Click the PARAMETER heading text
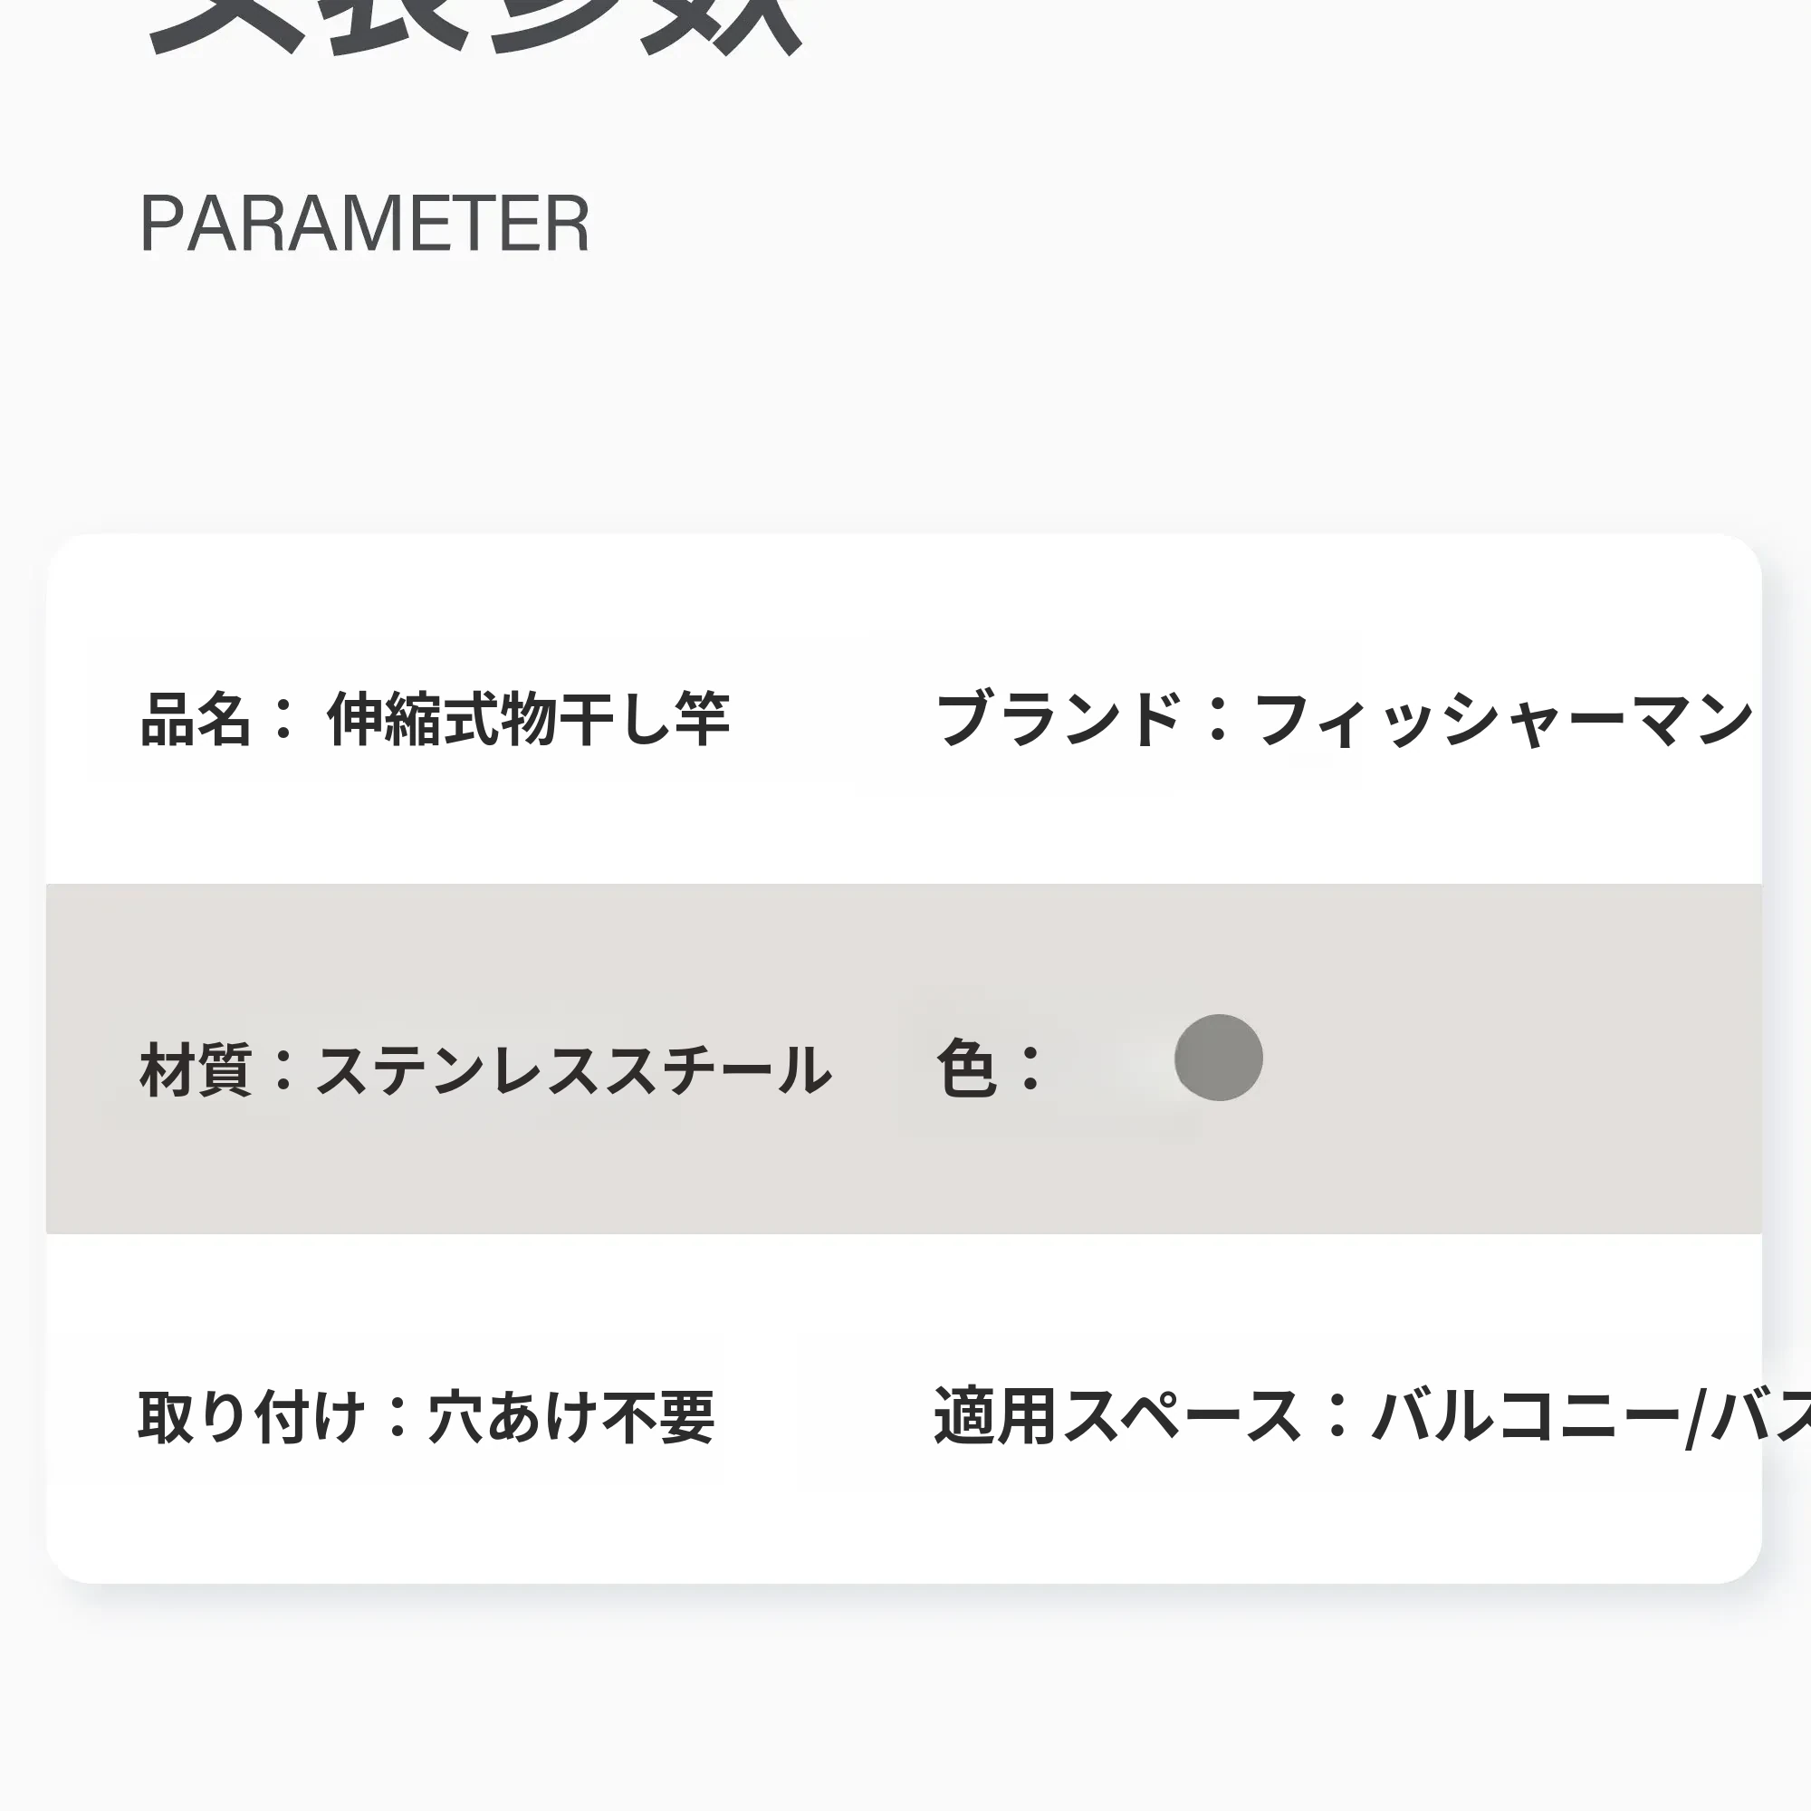This screenshot has height=1811, width=1811. pos(364,224)
